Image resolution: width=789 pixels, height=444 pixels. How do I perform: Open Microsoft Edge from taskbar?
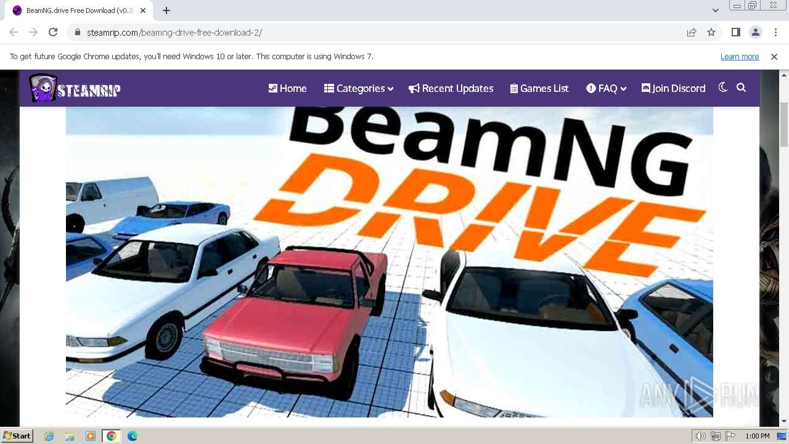[x=133, y=436]
